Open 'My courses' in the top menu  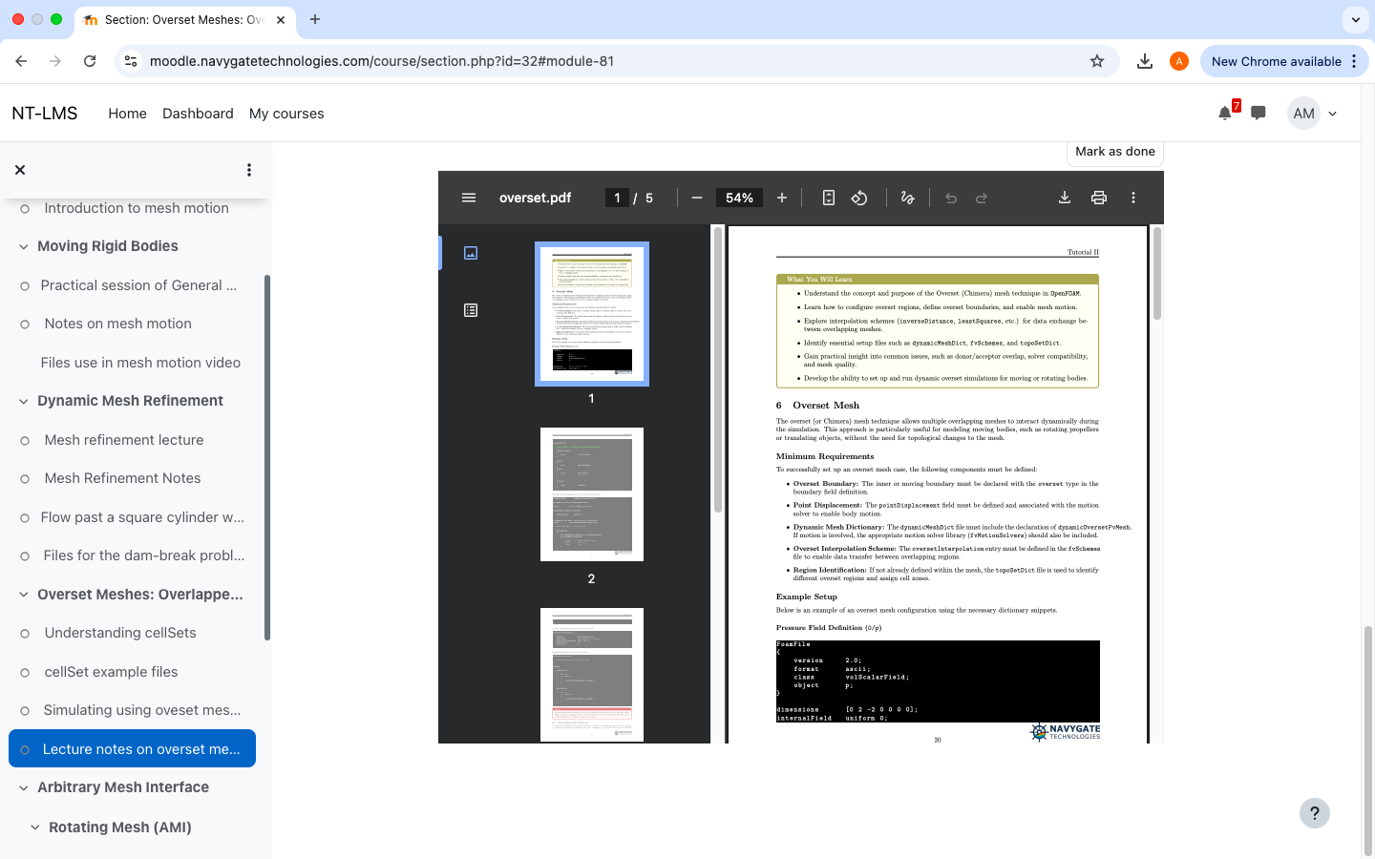pyautogui.click(x=286, y=113)
